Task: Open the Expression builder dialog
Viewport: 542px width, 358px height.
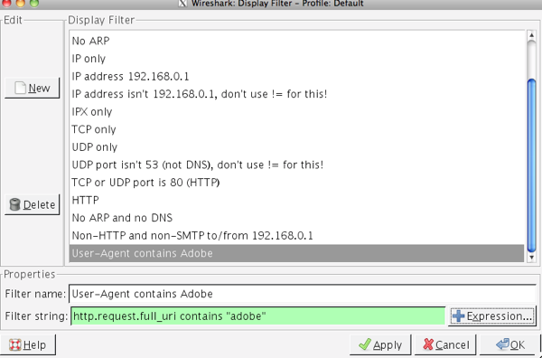Action: 492,316
